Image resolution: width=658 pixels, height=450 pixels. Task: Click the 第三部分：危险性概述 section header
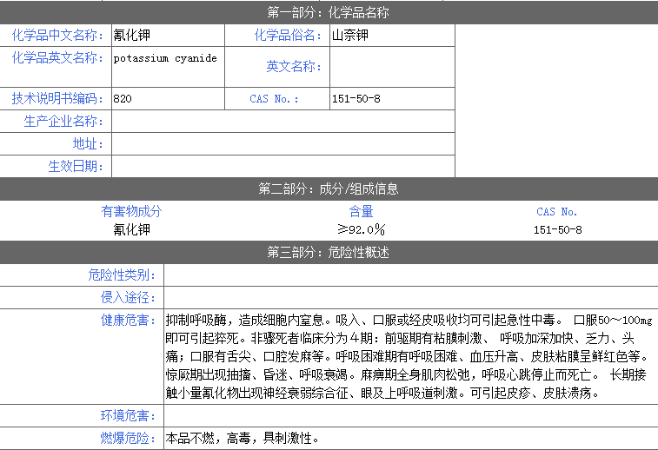point(329,253)
